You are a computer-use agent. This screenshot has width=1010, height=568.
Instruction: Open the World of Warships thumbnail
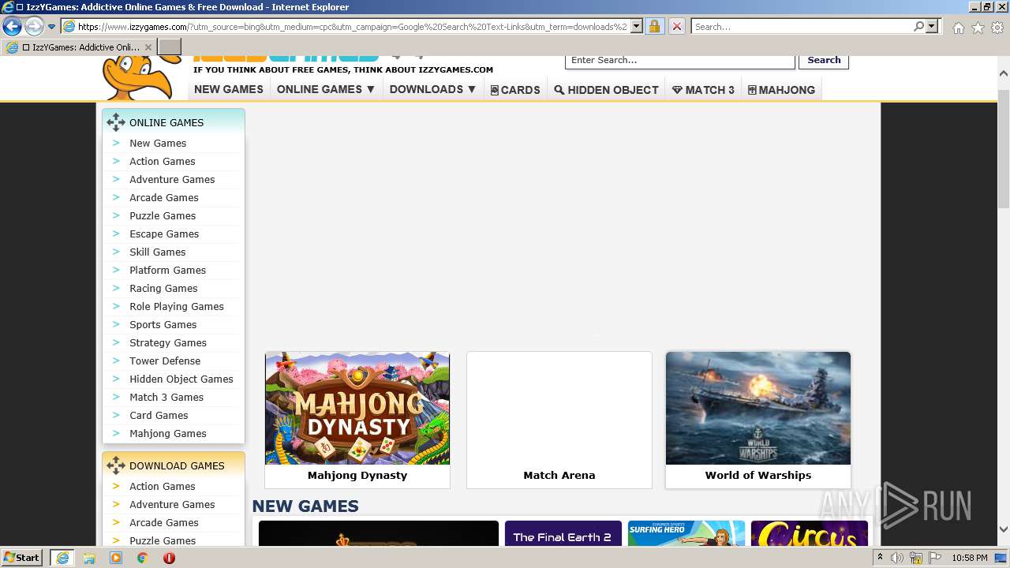tap(758, 408)
